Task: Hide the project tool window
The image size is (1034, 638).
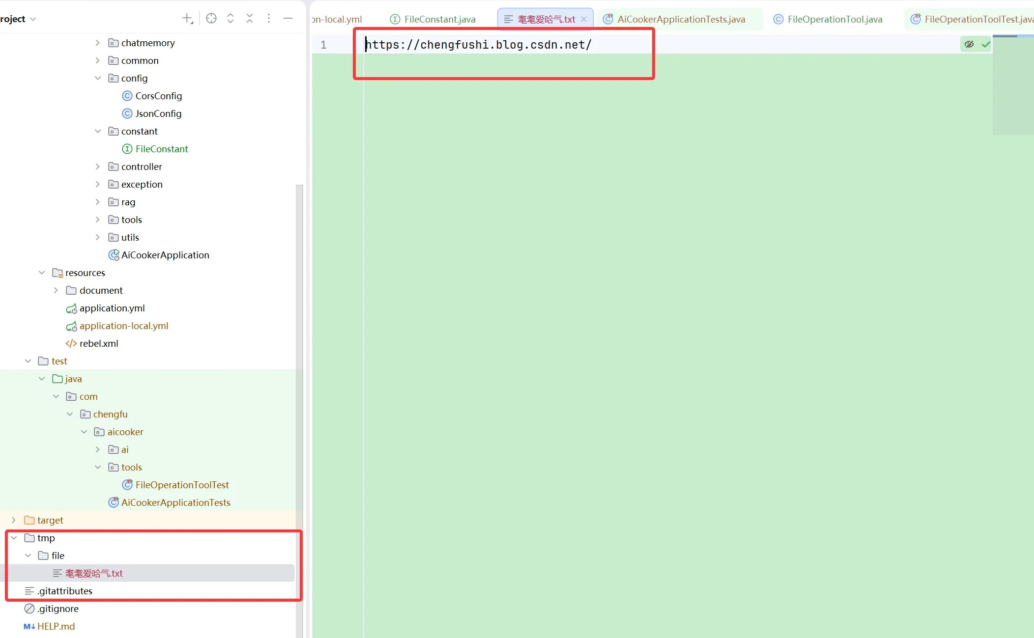Action: coord(288,19)
